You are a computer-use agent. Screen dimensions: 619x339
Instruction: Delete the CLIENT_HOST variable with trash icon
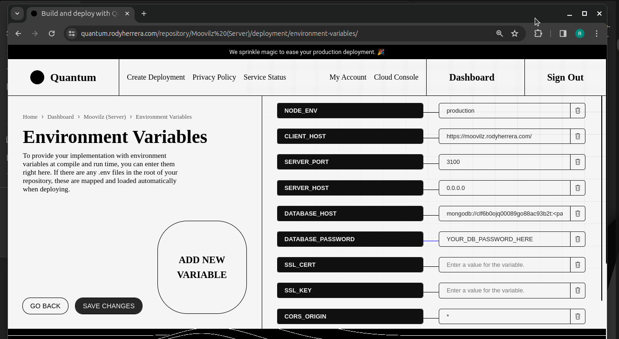coord(578,136)
